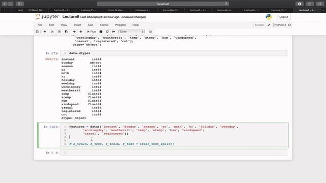The height and width of the screenshot is (183, 326).
Task: Click the kernel idle circle icon
Action: [289, 25]
